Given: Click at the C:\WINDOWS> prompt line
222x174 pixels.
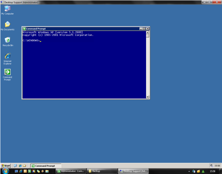Looking at the screenshot, I should (32, 41).
